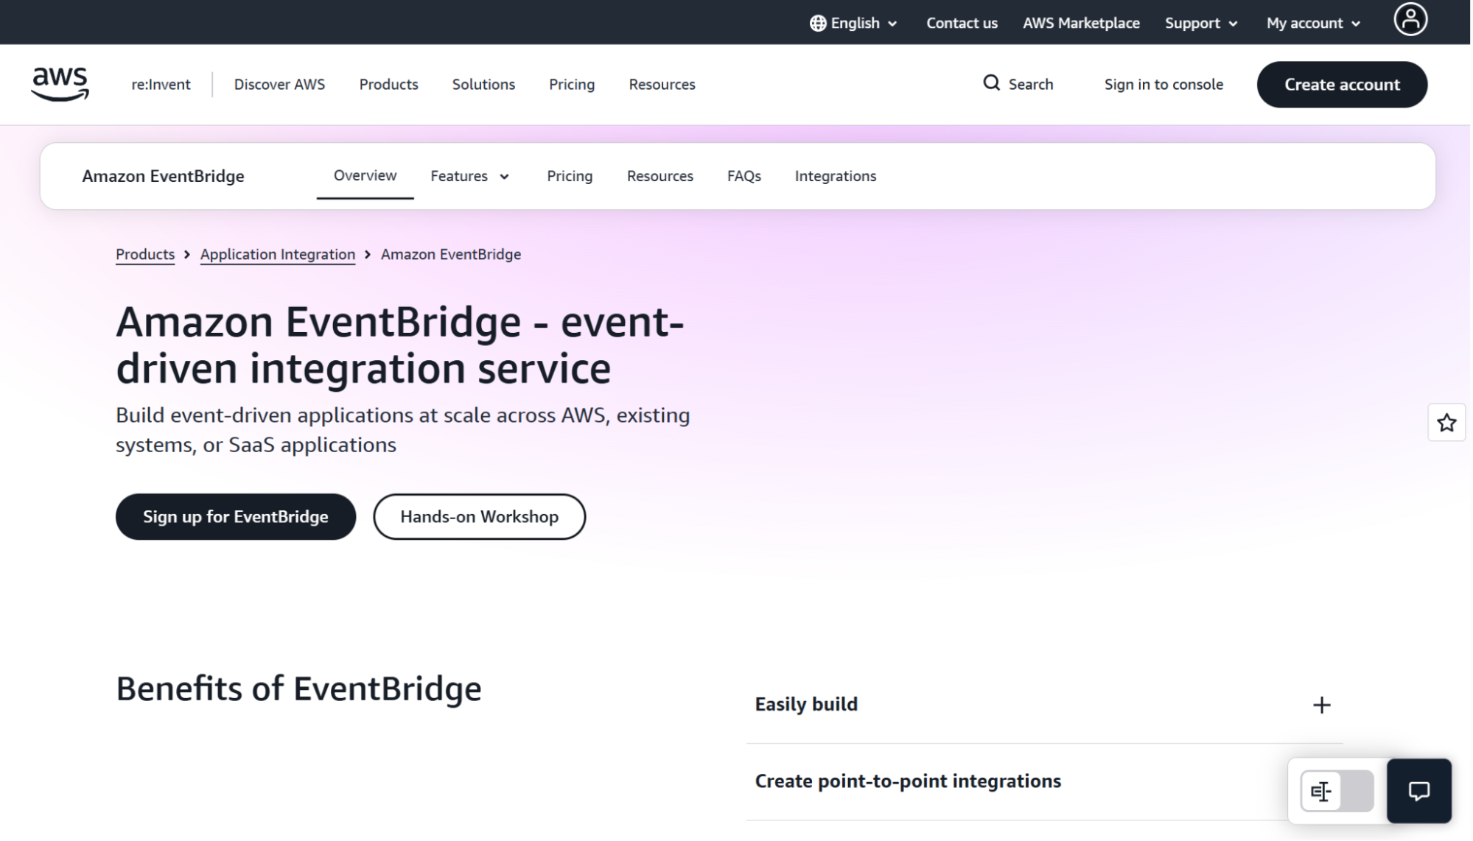Open Discover AWS in main navigation
The height and width of the screenshot is (841, 1473).
click(279, 85)
